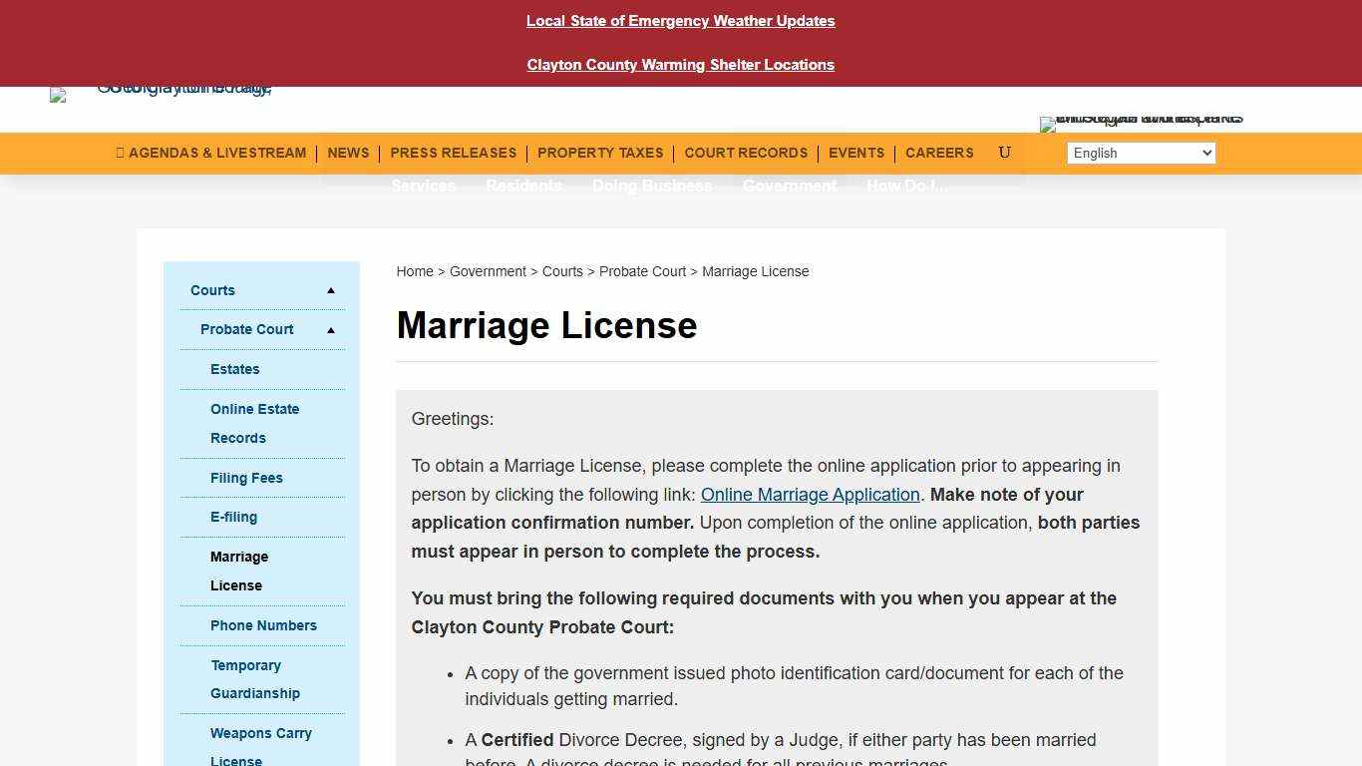The image size is (1362, 766).
Task: Open the English language selector
Action: point(1140,153)
